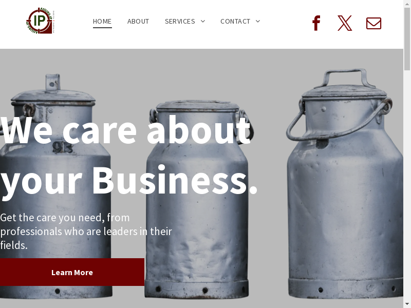Click the number 93 on the left can
The width and height of the screenshot is (411, 308).
tap(62, 147)
